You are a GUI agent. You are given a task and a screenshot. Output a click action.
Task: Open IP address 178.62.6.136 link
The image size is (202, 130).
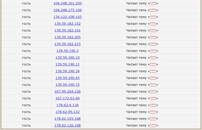(68, 105)
